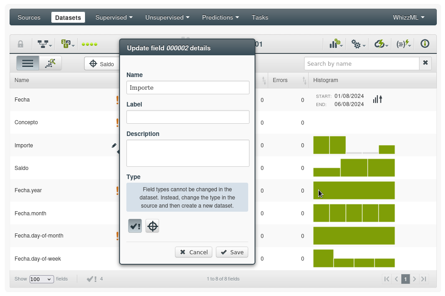The width and height of the screenshot is (445, 296).
Task: Open the Show 100 fields dropdown
Action: (41, 279)
